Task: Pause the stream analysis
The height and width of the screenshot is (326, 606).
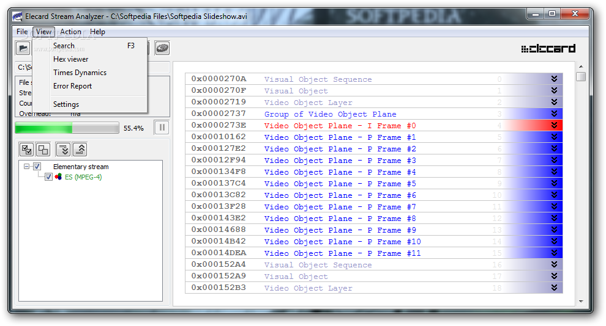Action: (162, 128)
